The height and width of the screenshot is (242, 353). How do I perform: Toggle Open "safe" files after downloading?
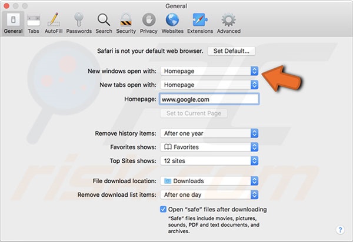(163, 210)
